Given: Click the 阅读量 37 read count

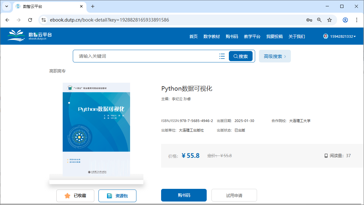Looking at the screenshot, I should pyautogui.click(x=337, y=156).
